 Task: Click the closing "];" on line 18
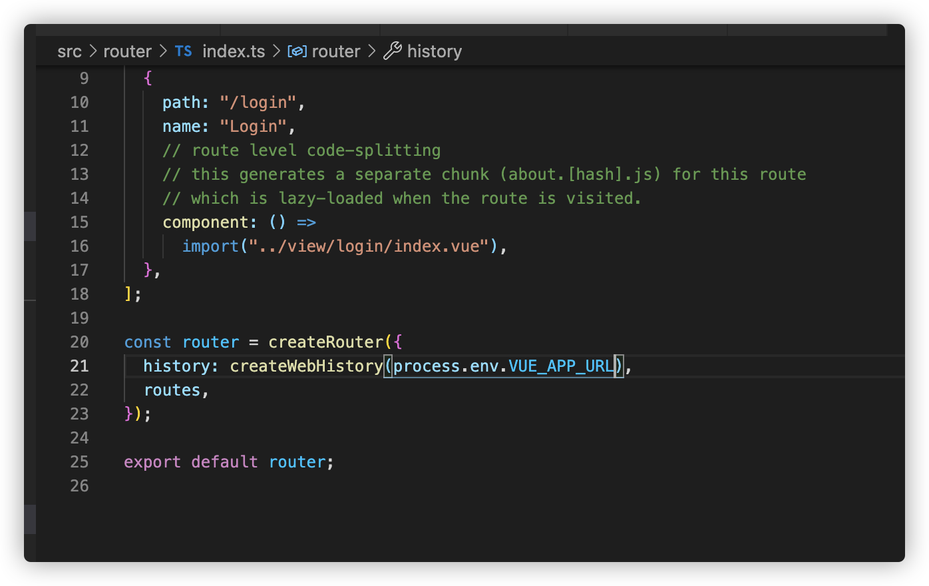click(132, 294)
